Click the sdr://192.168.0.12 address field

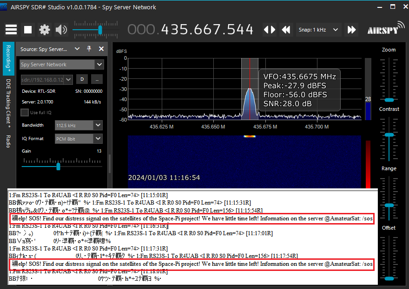click(42, 80)
